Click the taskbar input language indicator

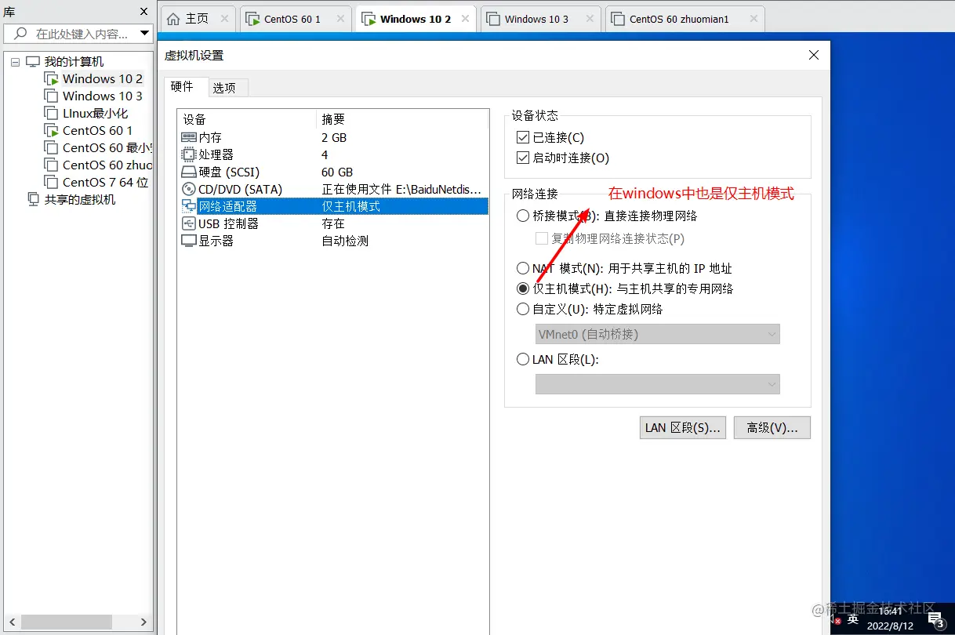coord(853,619)
